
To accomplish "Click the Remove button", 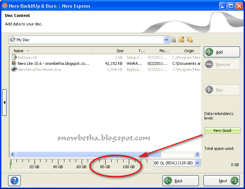I will (x=222, y=64).
